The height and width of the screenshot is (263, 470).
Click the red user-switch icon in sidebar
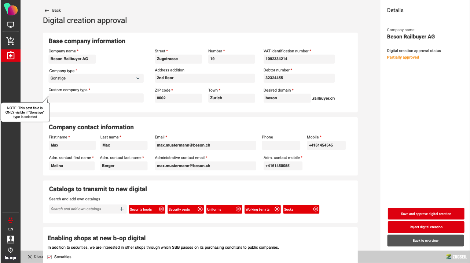click(11, 220)
